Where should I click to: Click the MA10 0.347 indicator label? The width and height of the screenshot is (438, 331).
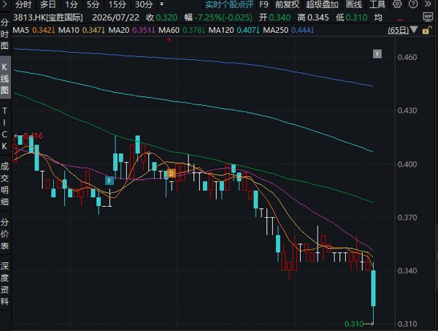tap(81, 30)
